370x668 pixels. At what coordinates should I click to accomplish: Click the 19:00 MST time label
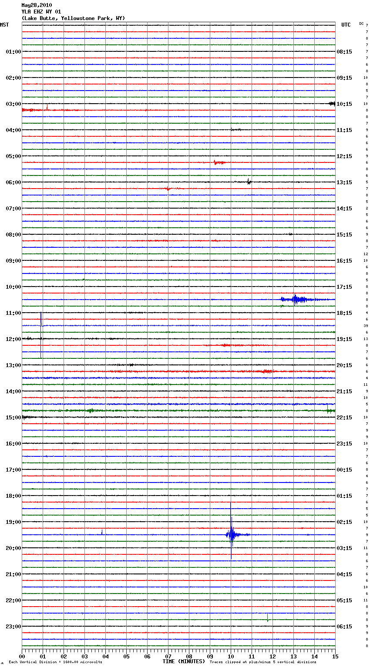13,522
